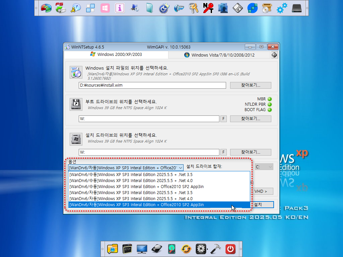The width and height of the screenshot is (343, 257).
Task: Open the NT red key password icon
Action: pos(208,8)
